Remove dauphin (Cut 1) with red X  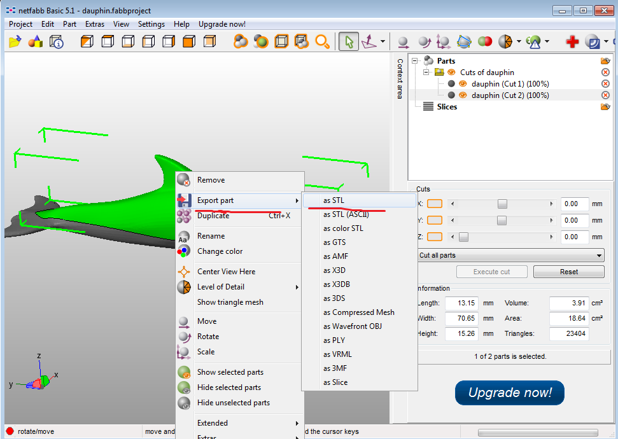605,83
